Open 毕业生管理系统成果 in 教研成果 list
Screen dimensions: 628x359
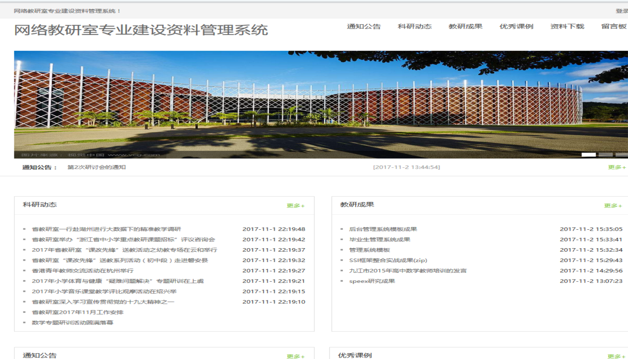(x=379, y=240)
